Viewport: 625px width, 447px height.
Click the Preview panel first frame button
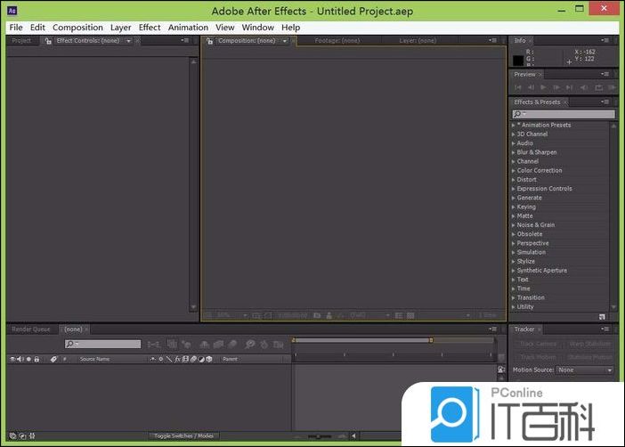518,87
